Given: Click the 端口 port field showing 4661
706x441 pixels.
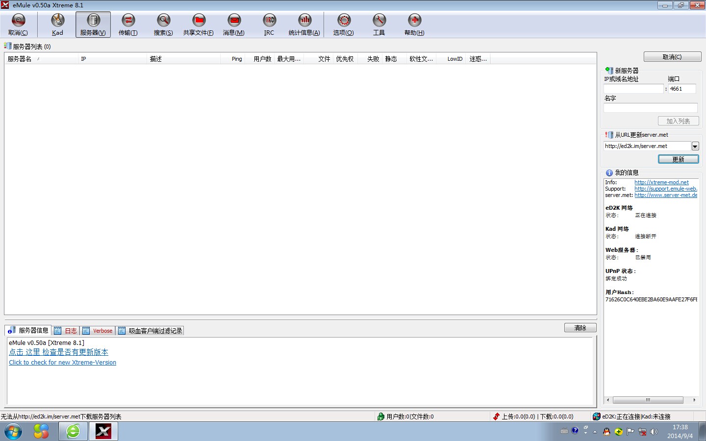Looking at the screenshot, I should [682, 89].
